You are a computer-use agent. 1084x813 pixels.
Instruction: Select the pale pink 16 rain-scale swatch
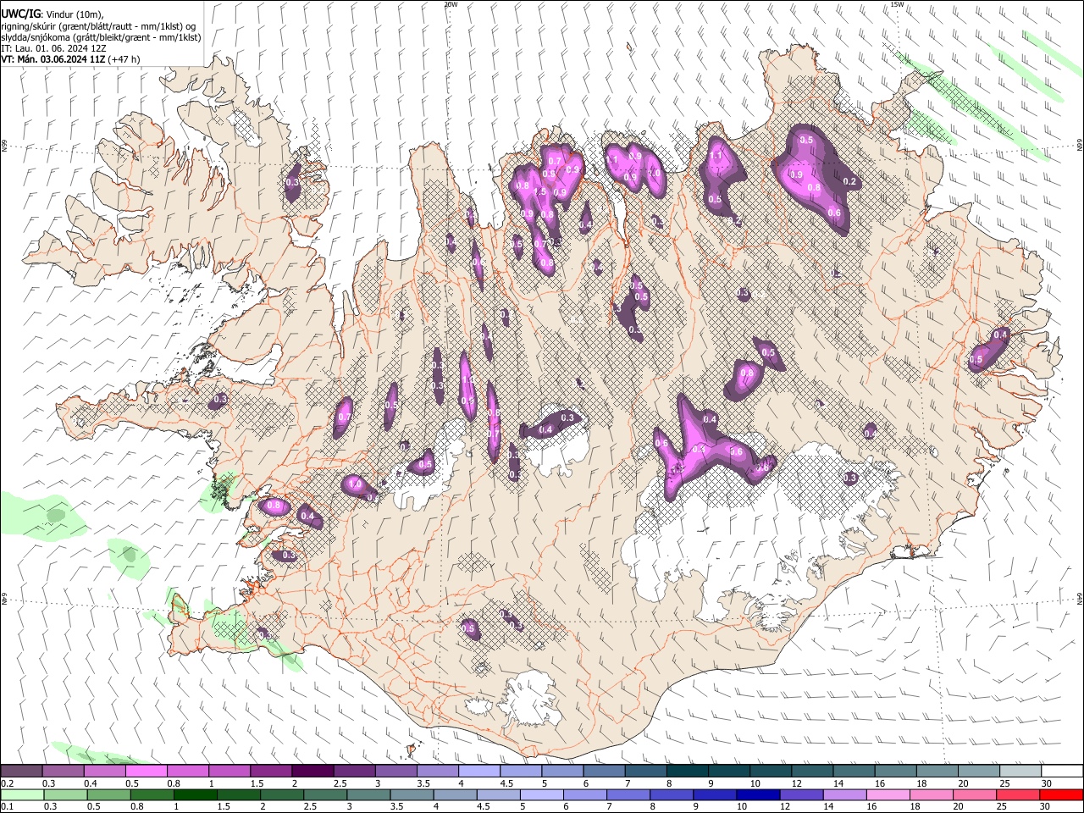[x=887, y=794]
